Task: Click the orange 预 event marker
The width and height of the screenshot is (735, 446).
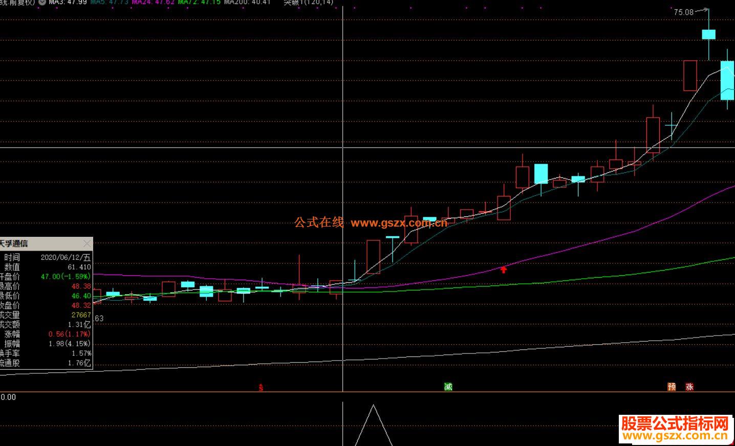Action: 672,387
